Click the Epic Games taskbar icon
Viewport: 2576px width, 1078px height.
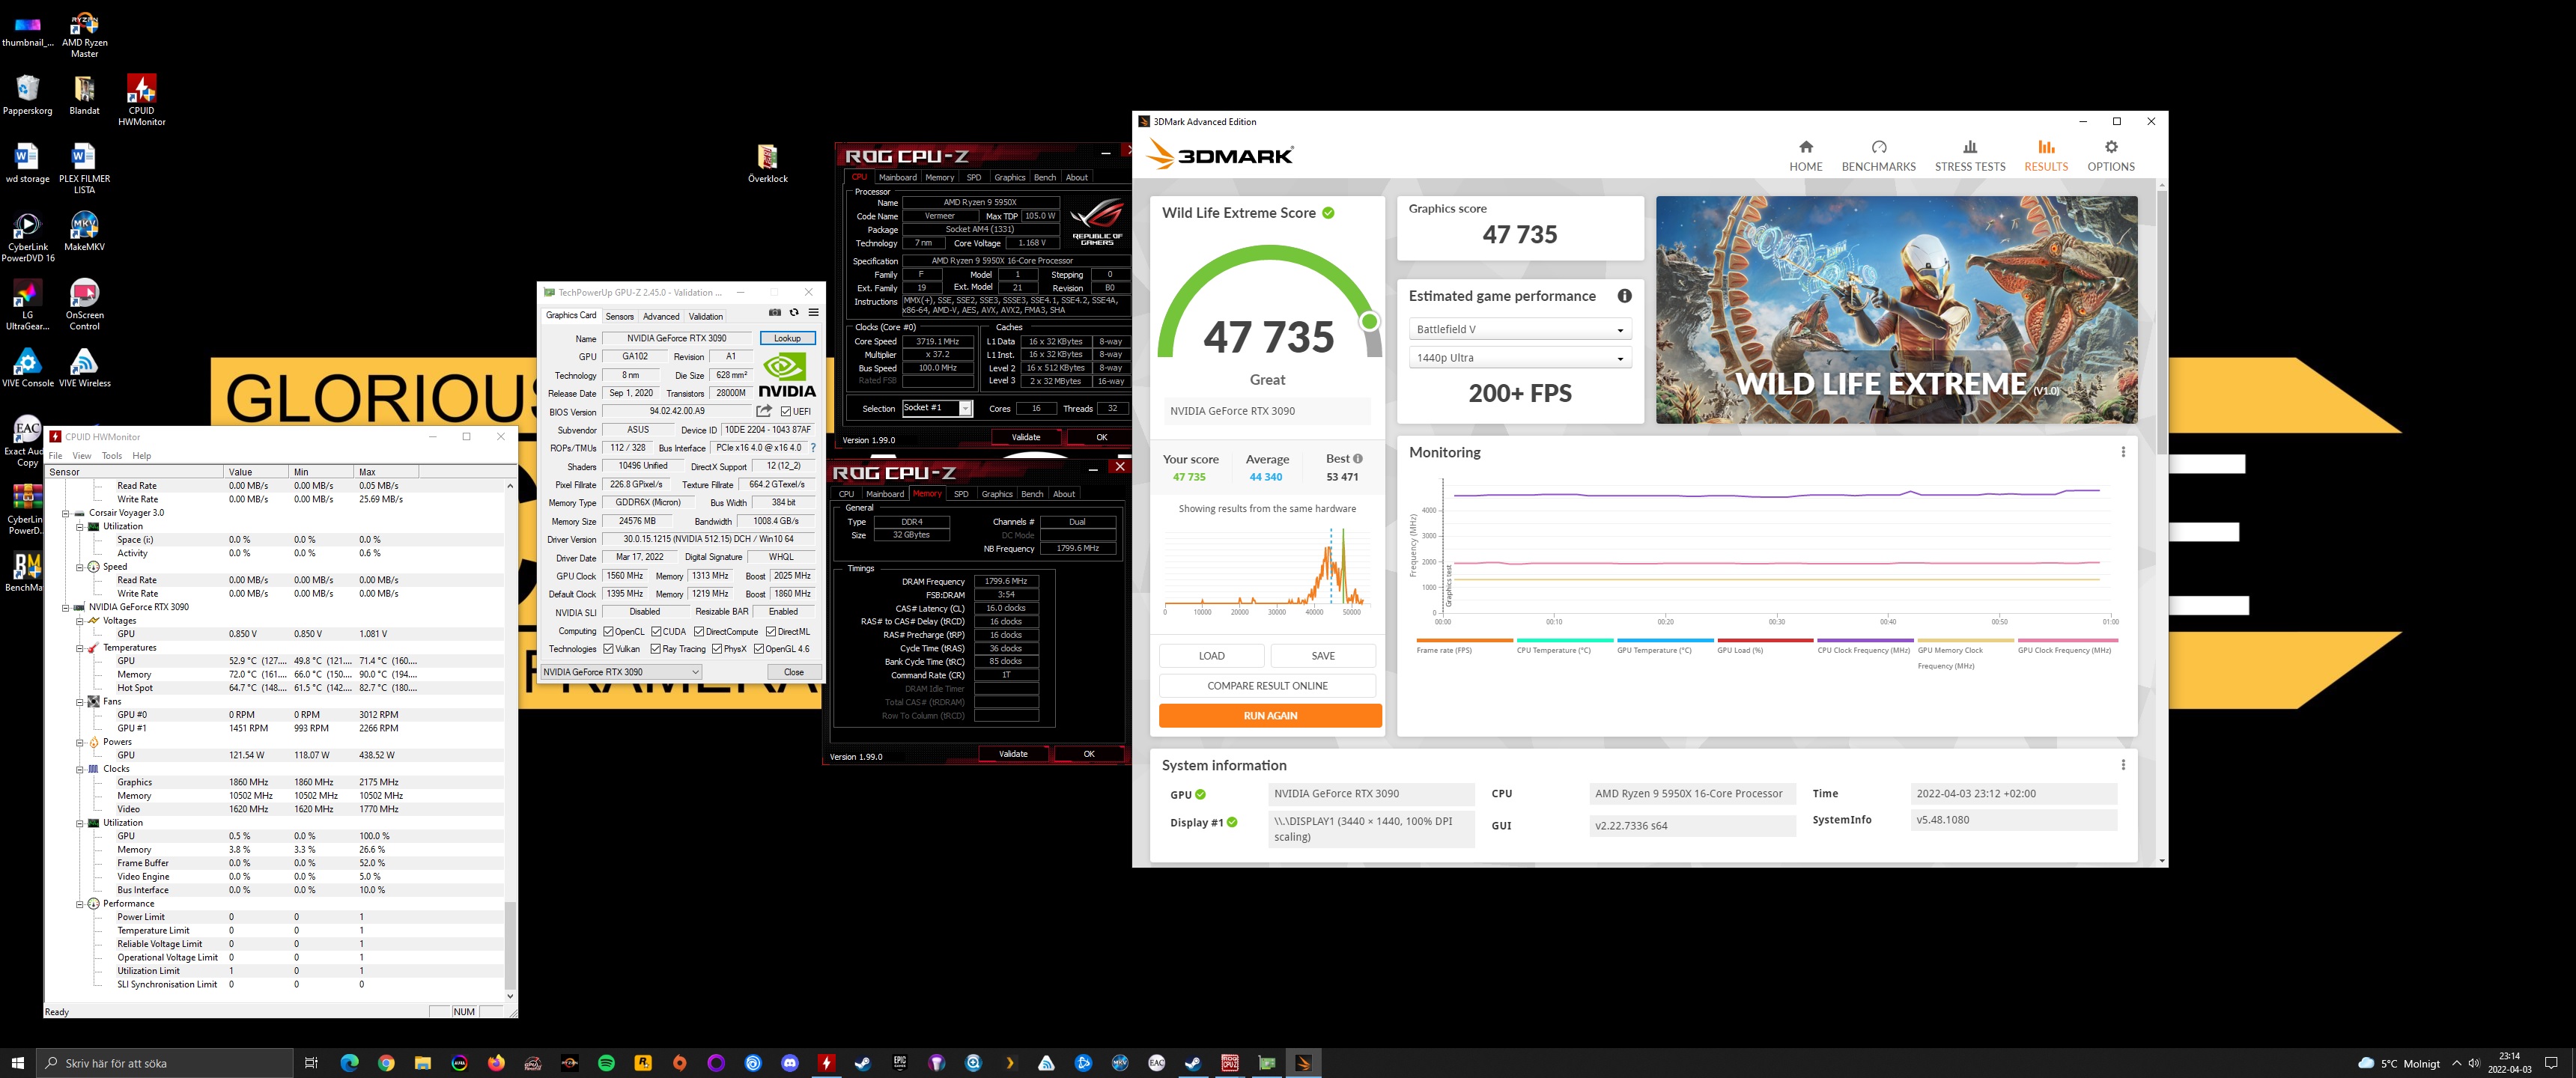click(x=900, y=1063)
